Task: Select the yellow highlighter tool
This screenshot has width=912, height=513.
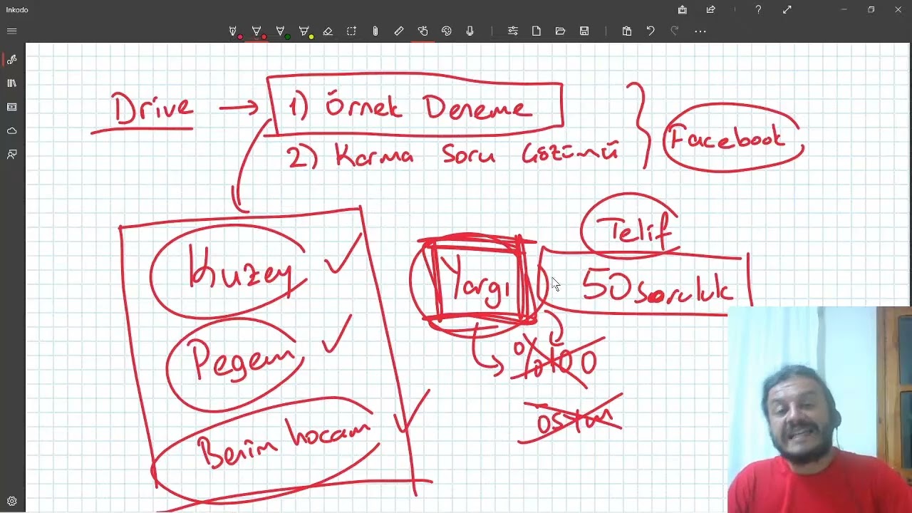Action: point(304,31)
